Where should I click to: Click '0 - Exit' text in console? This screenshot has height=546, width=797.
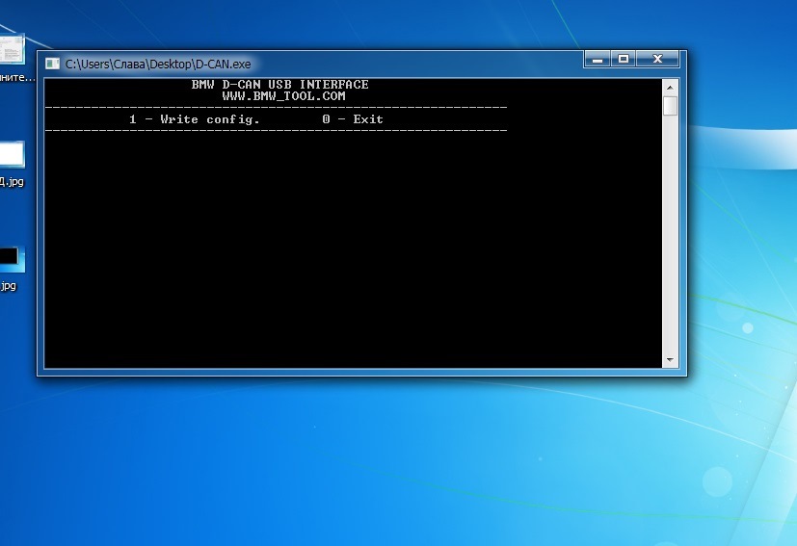tap(353, 119)
